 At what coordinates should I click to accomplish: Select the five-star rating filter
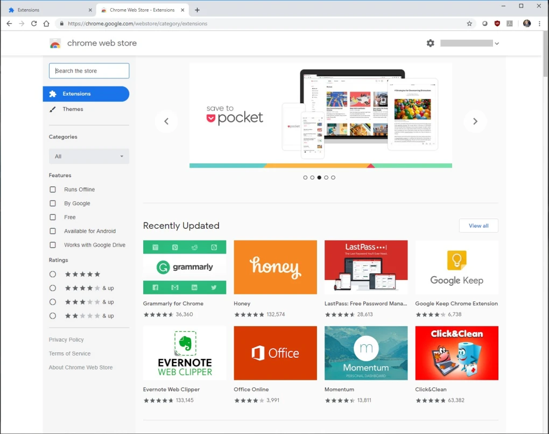53,274
